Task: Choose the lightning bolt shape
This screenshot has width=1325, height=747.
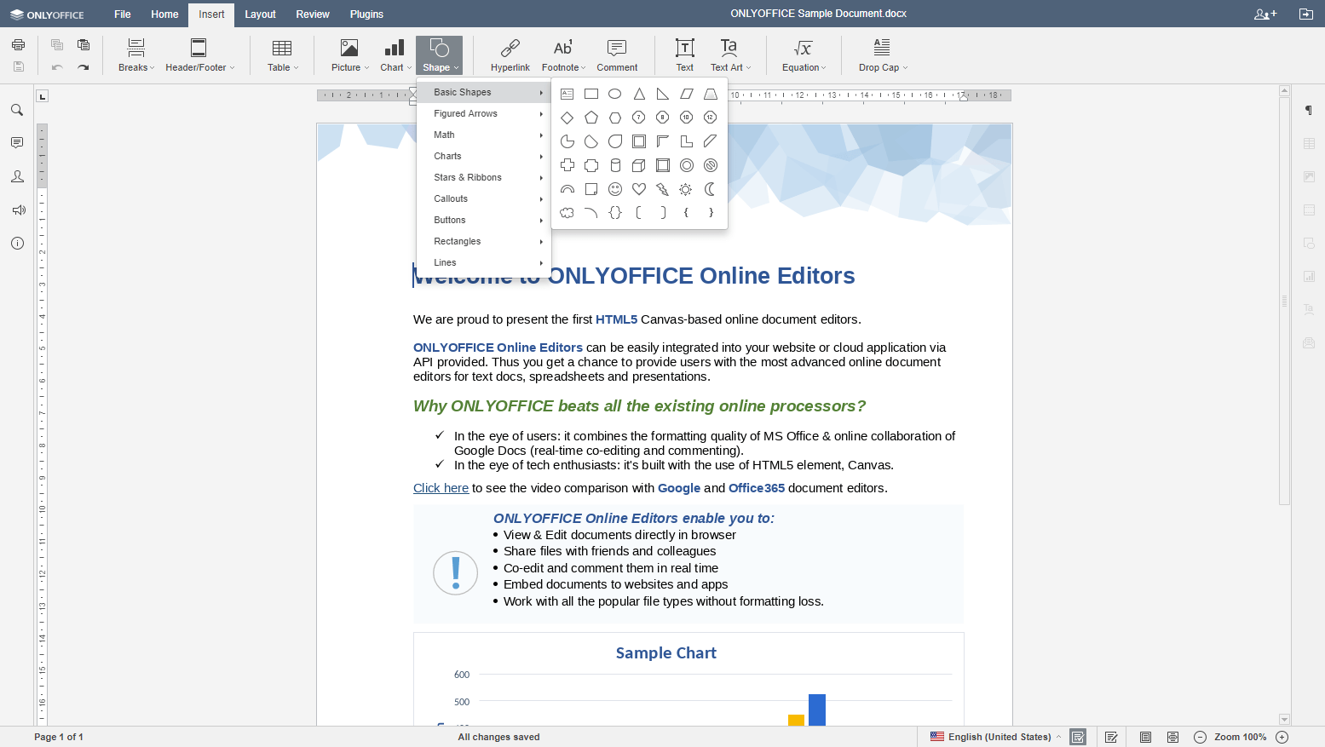Action: 663,189
